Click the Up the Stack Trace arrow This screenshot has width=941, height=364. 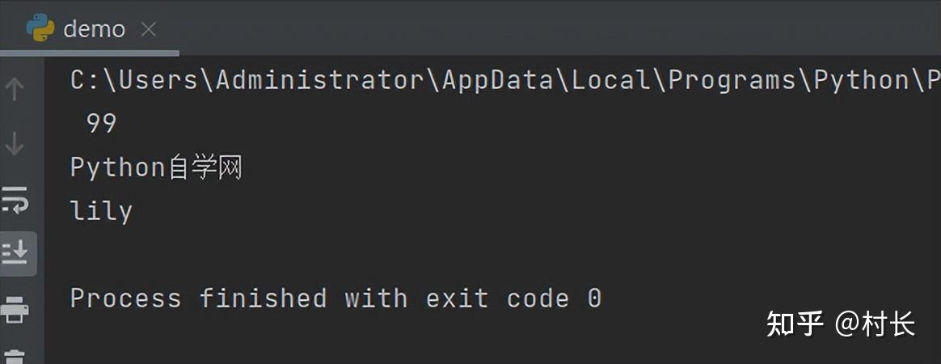click(x=14, y=89)
